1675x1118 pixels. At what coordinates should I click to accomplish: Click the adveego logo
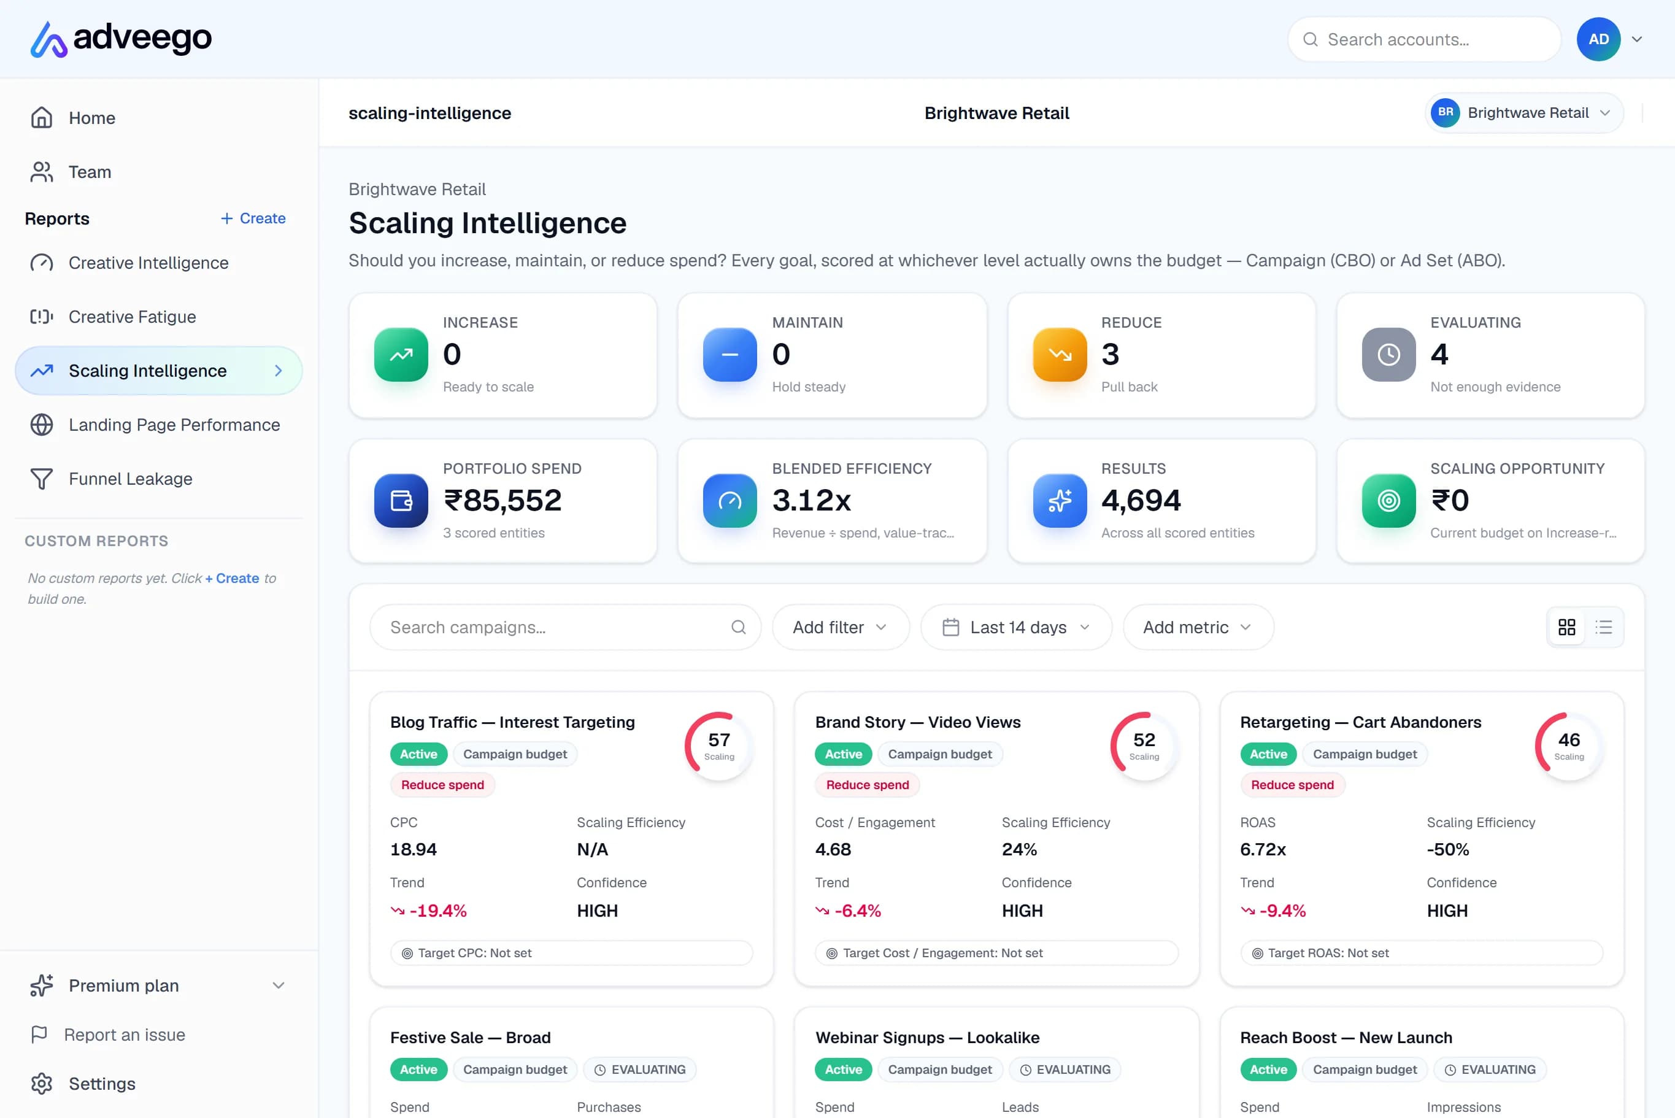[x=121, y=39]
